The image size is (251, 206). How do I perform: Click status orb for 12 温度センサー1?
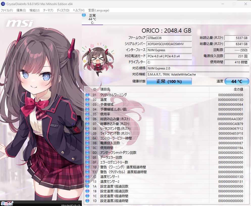coord(87,177)
